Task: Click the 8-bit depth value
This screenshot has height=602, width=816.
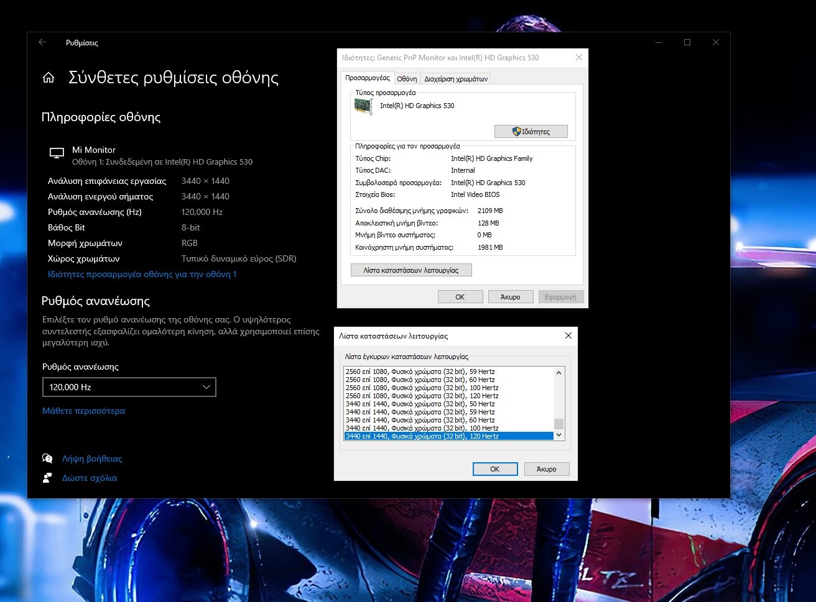Action: tap(191, 227)
